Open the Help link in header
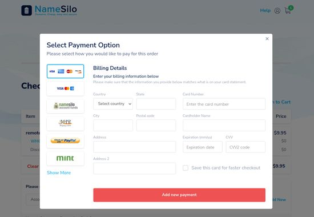The width and height of the screenshot is (314, 217). (x=265, y=10)
